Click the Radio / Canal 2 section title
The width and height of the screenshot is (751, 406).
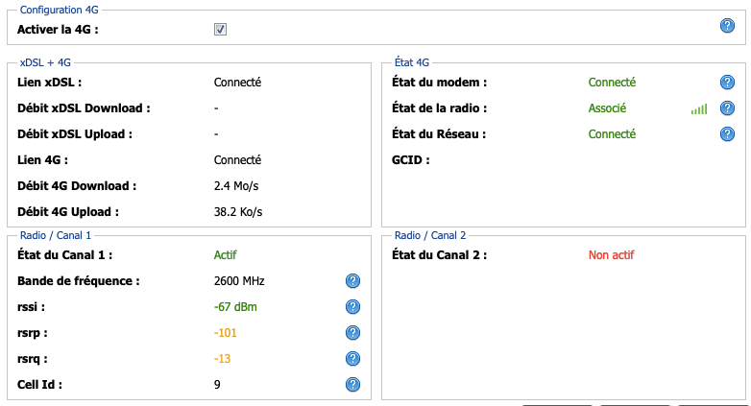[x=429, y=235]
